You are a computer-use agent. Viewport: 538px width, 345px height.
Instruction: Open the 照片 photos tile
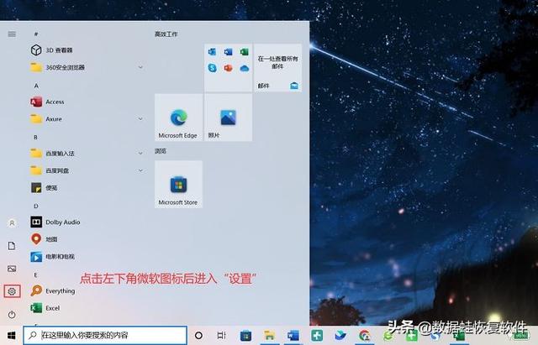click(228, 118)
